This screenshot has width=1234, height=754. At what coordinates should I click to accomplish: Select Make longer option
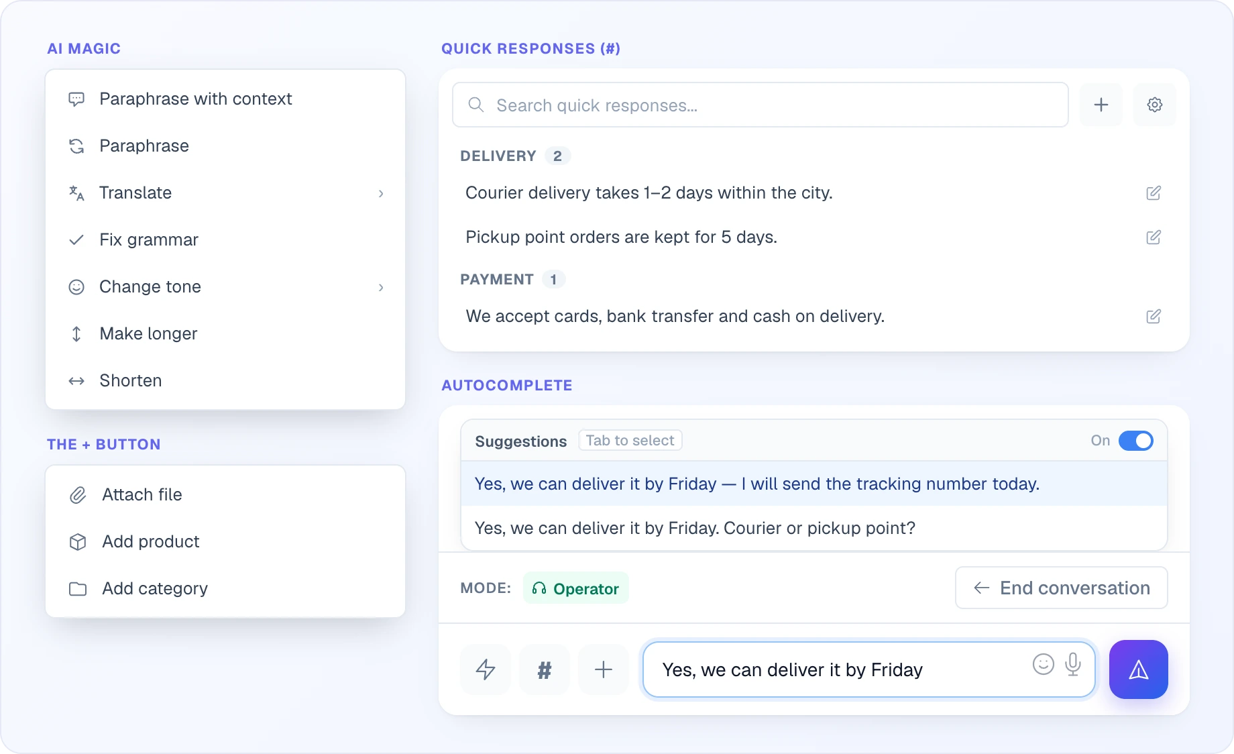tap(225, 334)
